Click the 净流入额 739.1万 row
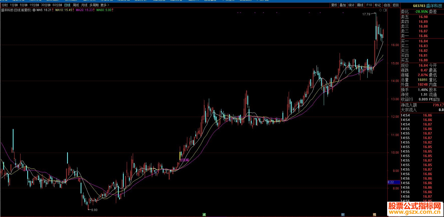 tap(422, 105)
